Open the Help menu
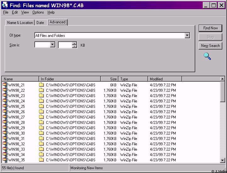 [x=51, y=12]
